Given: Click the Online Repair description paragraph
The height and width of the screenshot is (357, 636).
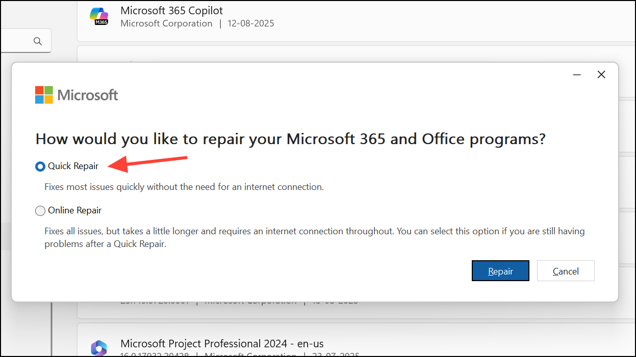Looking at the screenshot, I should tap(314, 237).
